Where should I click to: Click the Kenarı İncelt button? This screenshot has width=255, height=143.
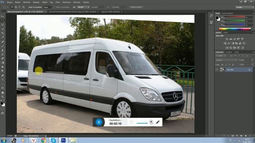pos(136,7)
